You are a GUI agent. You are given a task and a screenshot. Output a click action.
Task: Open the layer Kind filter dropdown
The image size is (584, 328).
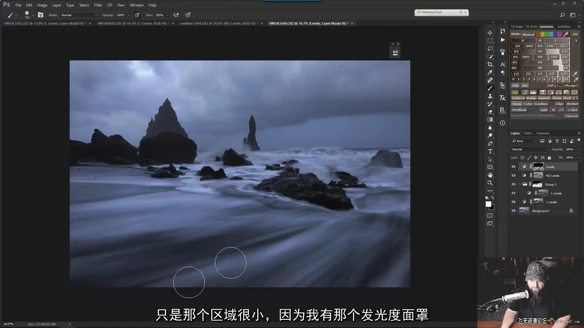[524, 141]
